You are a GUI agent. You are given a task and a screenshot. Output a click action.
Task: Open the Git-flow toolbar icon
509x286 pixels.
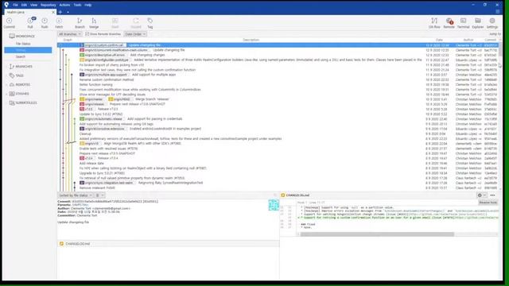coord(434,23)
